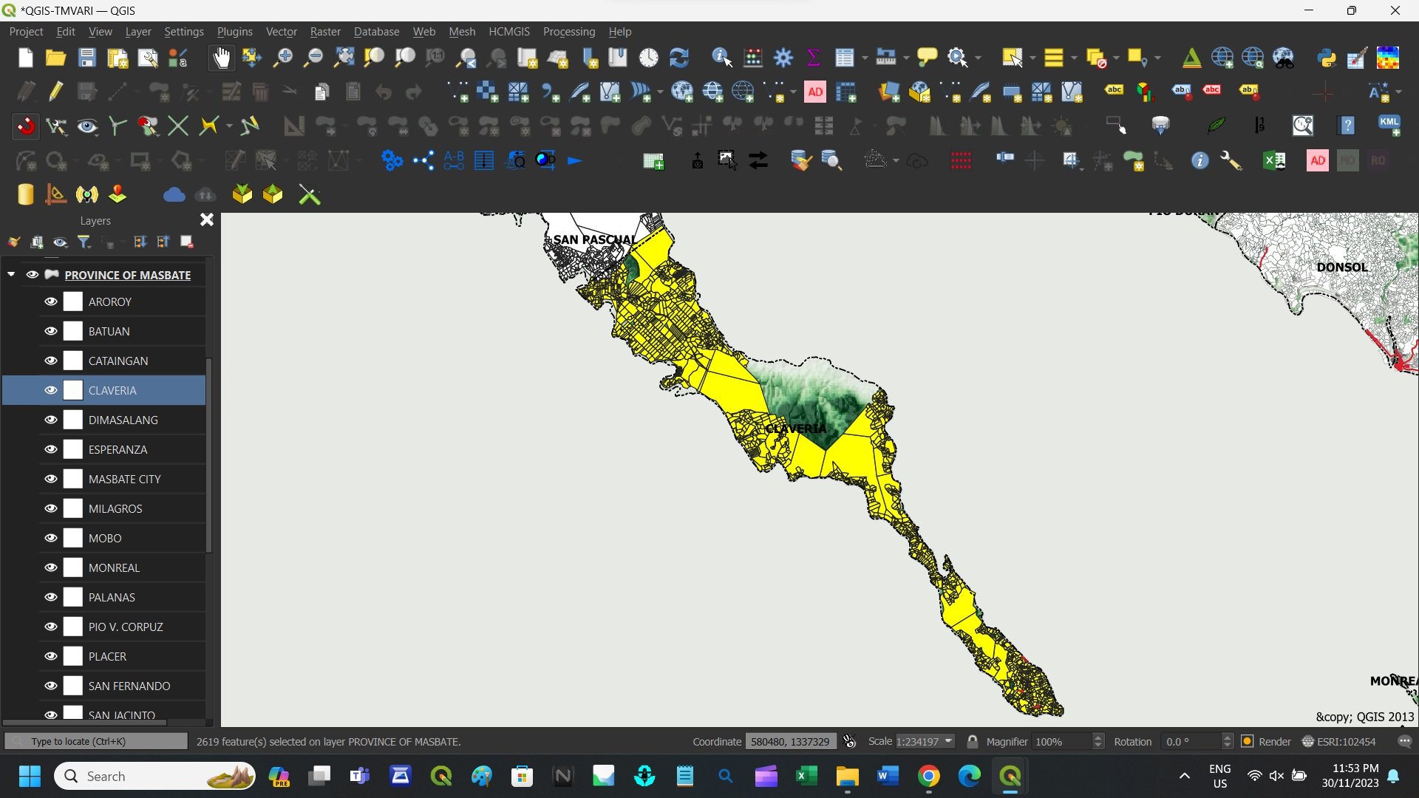1419x798 pixels.
Task: Toggle the Render checkbox in status bar
Action: (x=1248, y=741)
